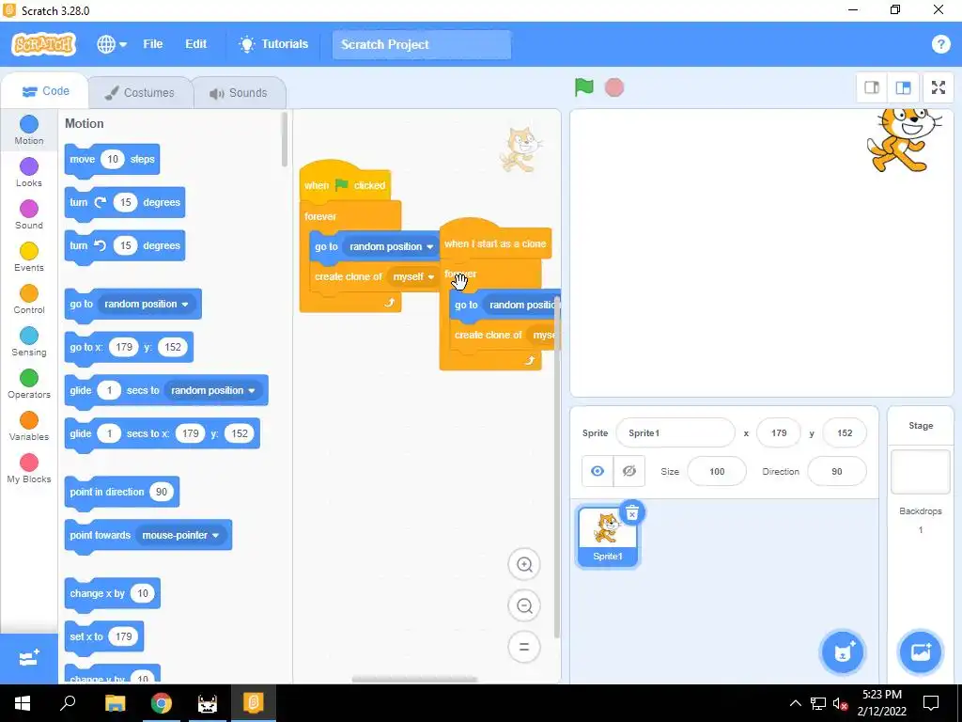
Task: Open Tutorials from the menu bar
Action: [x=273, y=44]
